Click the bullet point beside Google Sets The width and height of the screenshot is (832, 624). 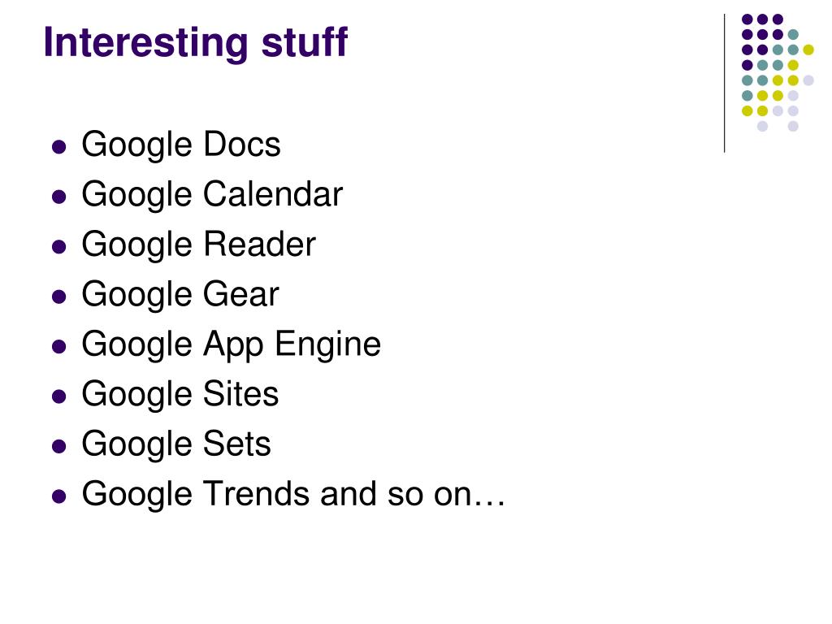tap(58, 446)
